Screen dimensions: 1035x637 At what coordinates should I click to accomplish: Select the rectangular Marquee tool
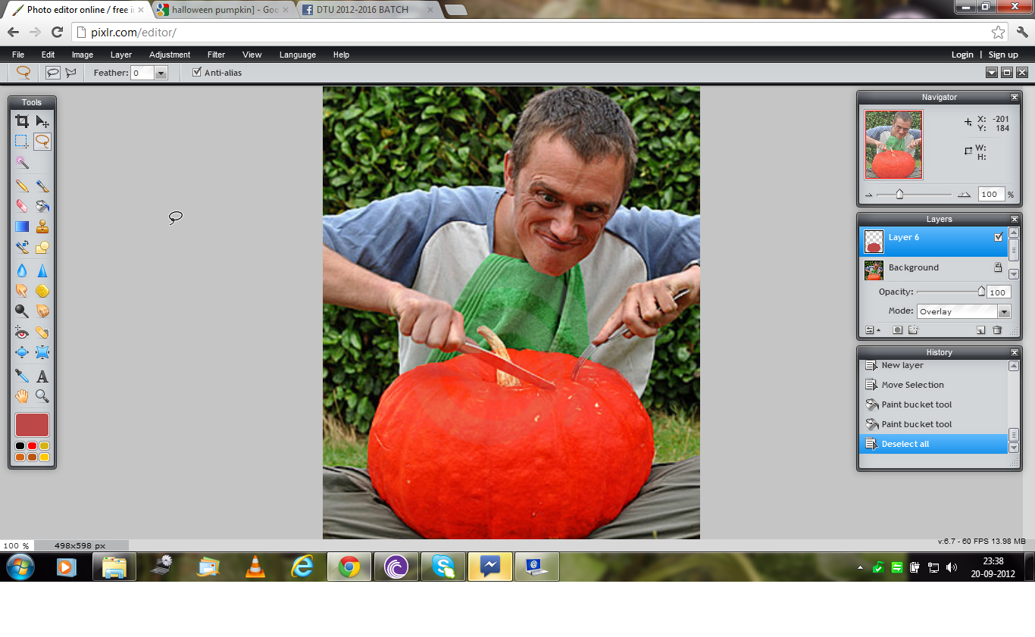point(22,141)
